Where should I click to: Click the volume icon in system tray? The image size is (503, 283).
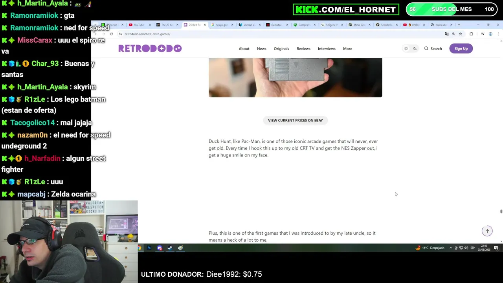point(466,248)
